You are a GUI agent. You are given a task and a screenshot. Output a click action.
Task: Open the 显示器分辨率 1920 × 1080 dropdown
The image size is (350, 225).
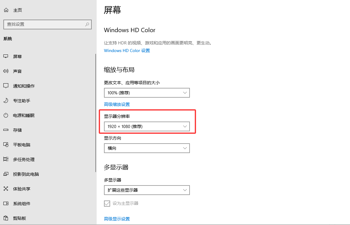147,126
